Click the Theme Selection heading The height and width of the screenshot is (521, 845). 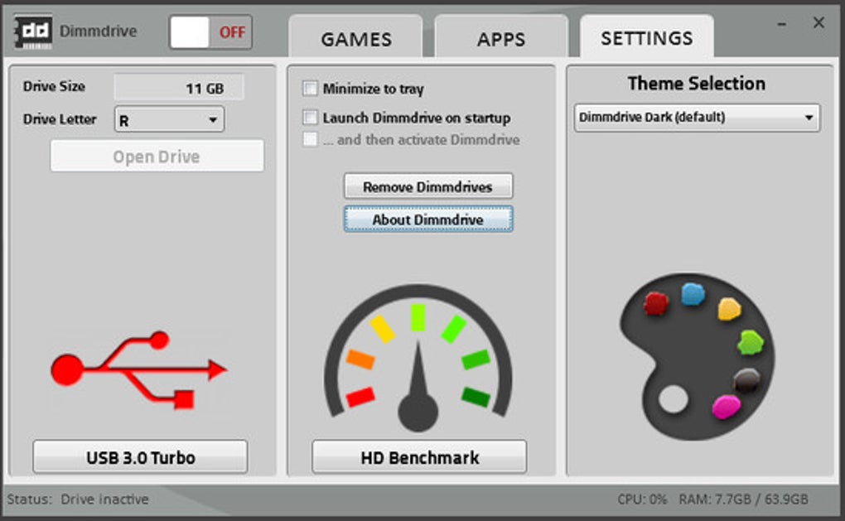(696, 84)
